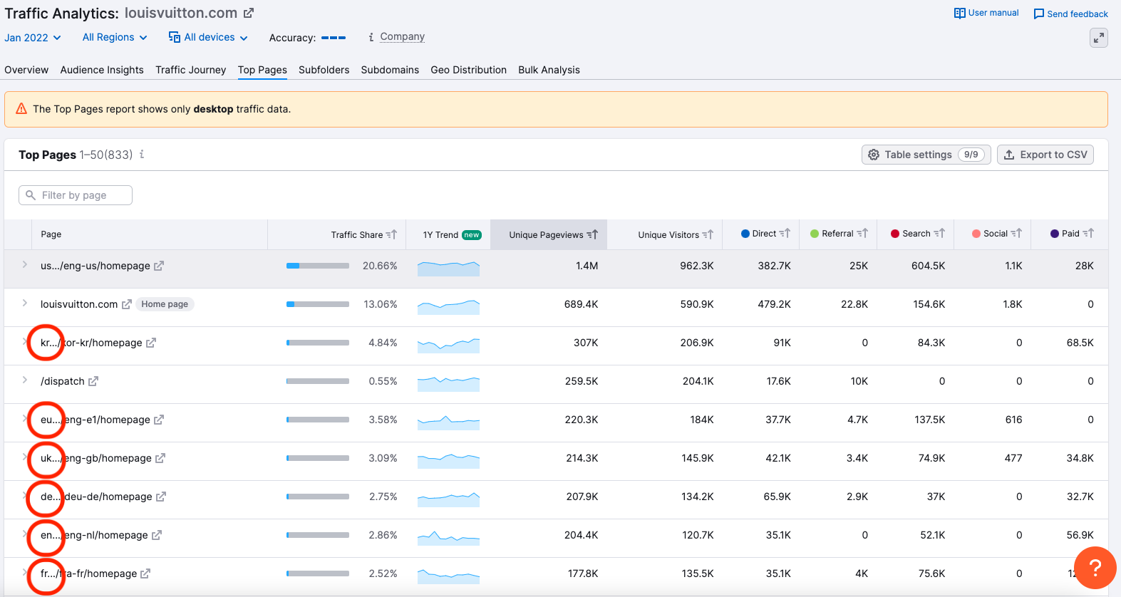The width and height of the screenshot is (1121, 597).
Task: Click the 259.5K pageviews cell
Action: (x=582, y=381)
